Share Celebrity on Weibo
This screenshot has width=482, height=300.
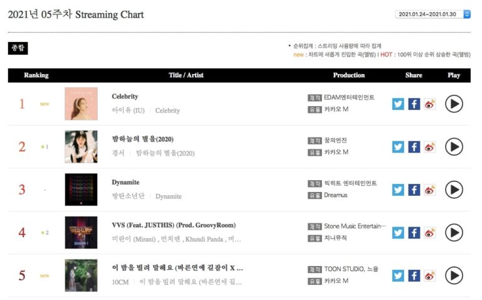coord(430,104)
